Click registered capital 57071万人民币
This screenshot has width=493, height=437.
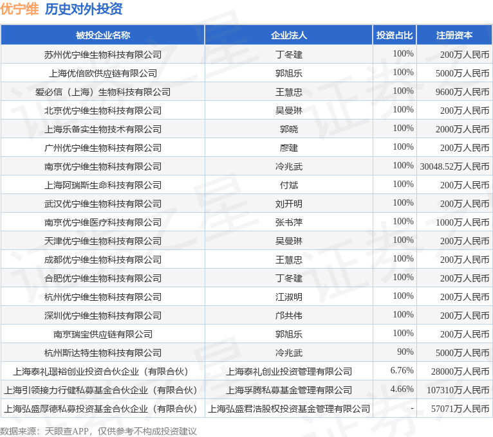tap(460, 409)
